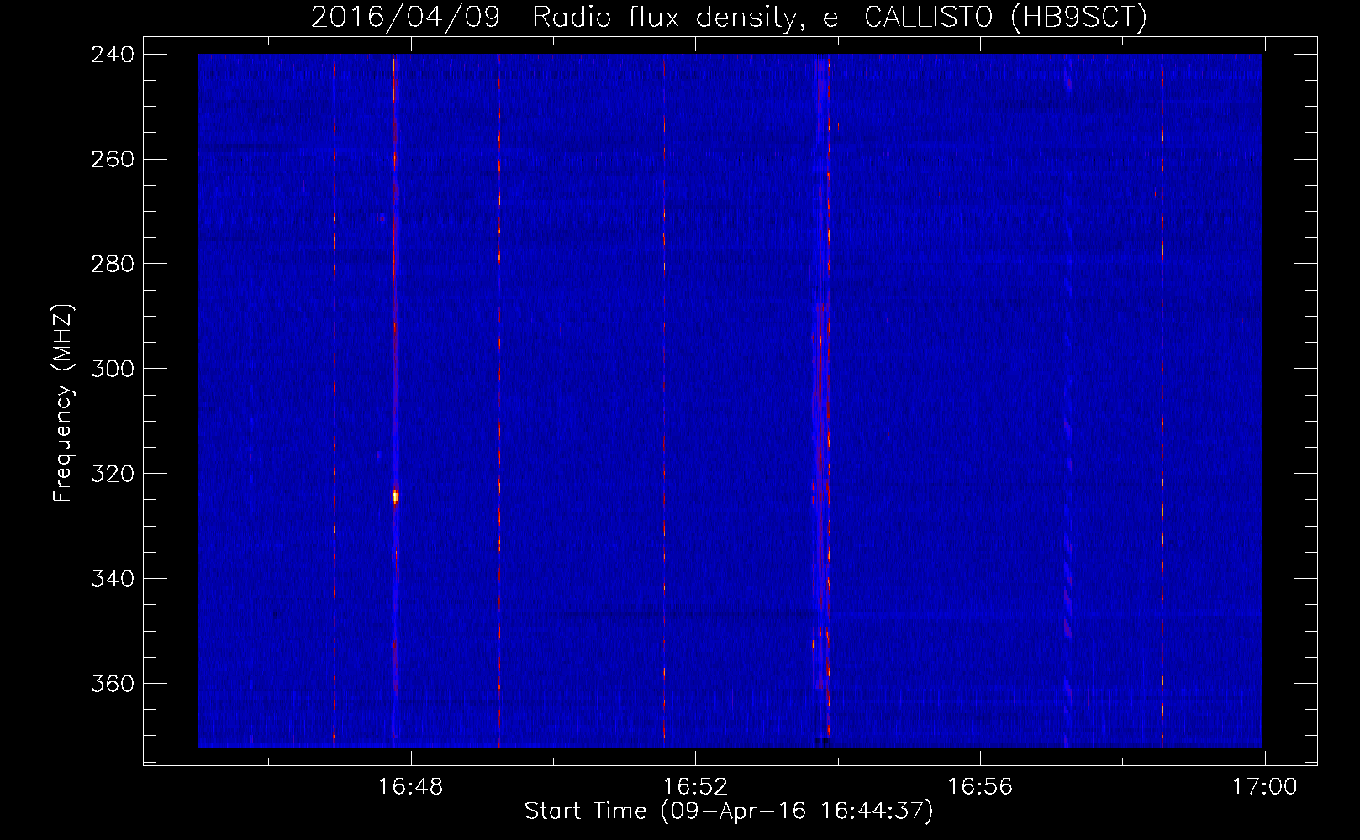Click the 16:48 time tick label
Image resolution: width=1360 pixels, height=840 pixels.
coord(410,787)
